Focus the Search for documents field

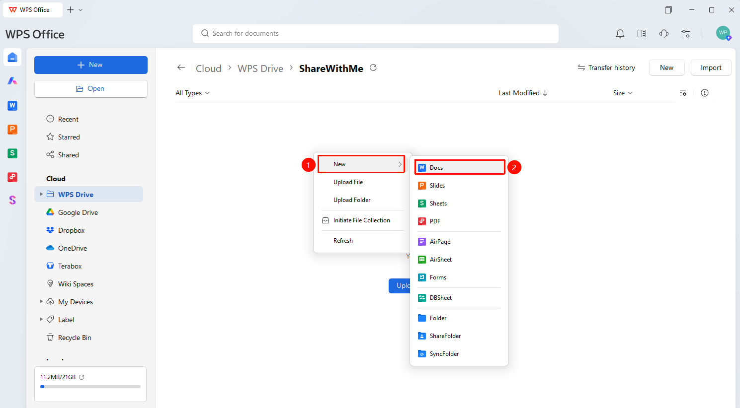point(376,34)
